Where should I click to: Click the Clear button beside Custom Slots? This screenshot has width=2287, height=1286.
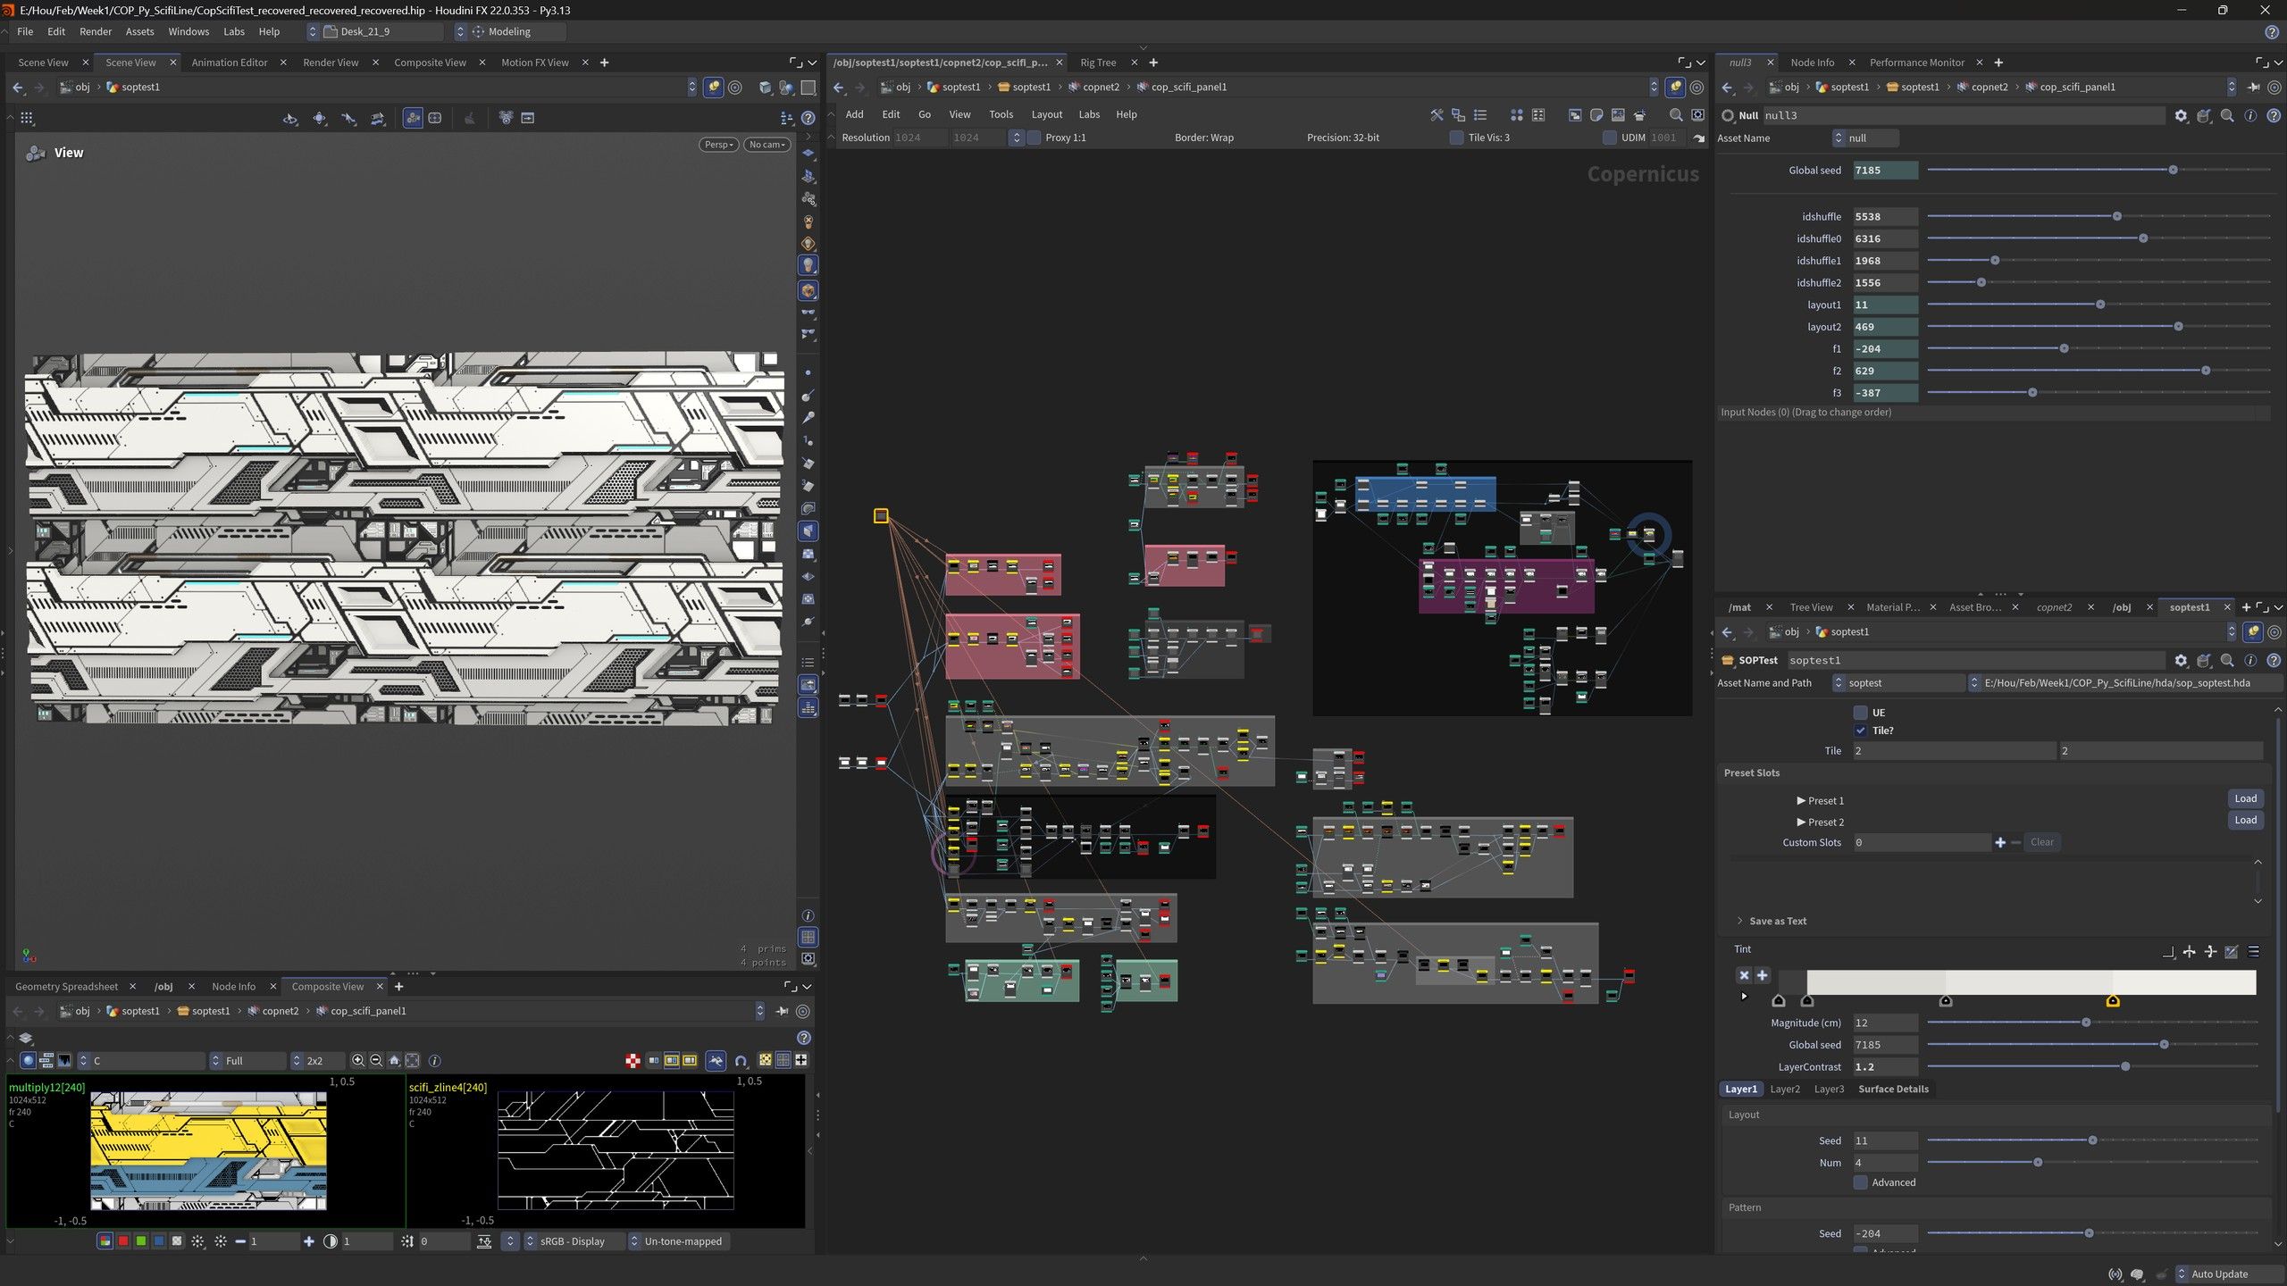tap(2041, 842)
